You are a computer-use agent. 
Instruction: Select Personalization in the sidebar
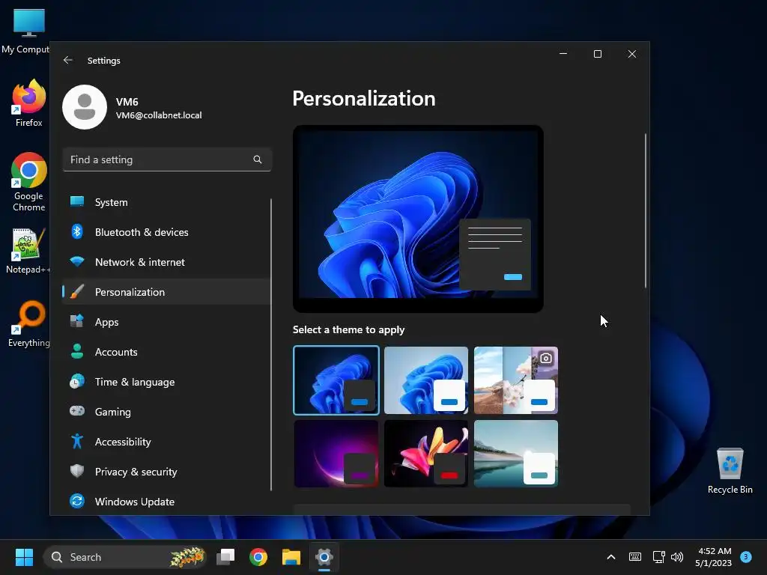[166, 292]
